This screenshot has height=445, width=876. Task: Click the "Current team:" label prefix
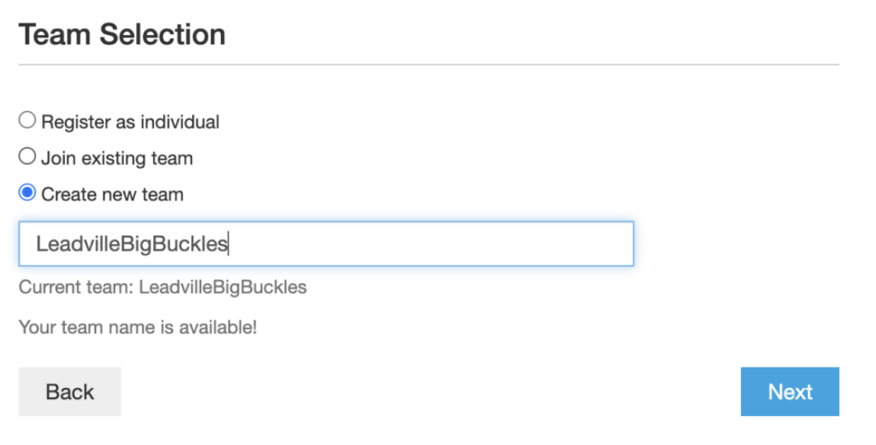(x=76, y=287)
